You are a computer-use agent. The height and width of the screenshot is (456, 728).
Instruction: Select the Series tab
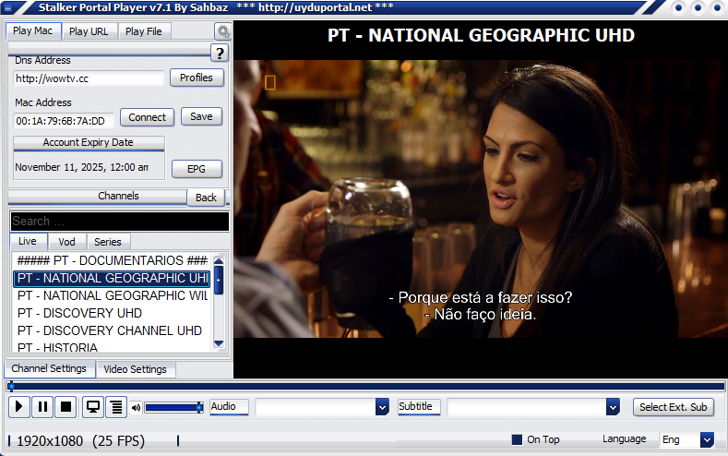pyautogui.click(x=108, y=242)
